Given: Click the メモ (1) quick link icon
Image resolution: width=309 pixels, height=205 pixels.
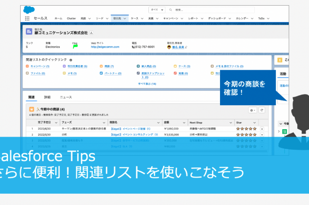Looking at the screenshot, I should coord(64,73).
